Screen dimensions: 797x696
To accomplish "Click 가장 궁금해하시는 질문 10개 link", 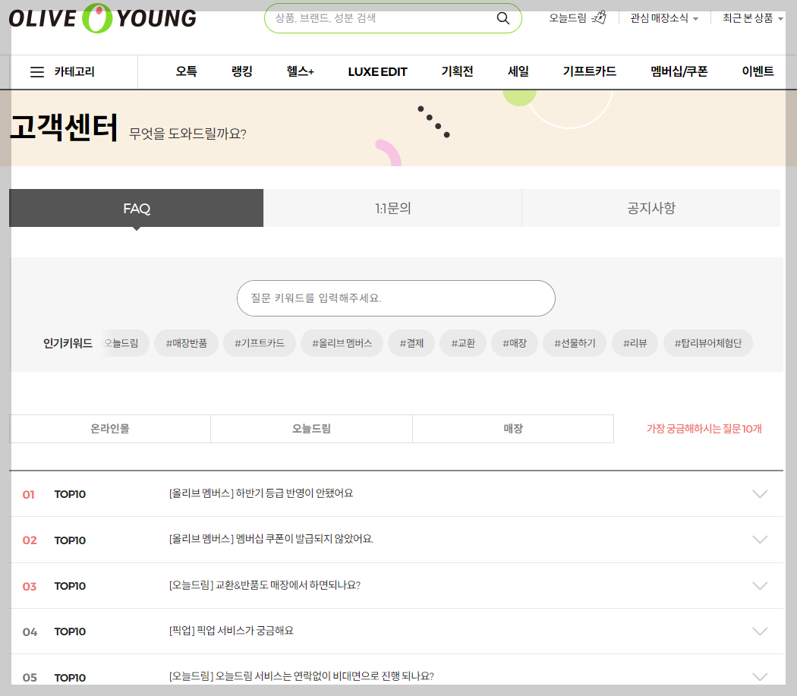I will tap(704, 429).
